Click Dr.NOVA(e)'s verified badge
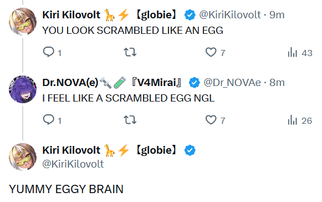Viewport: 322px width, 202px height. [x=194, y=83]
